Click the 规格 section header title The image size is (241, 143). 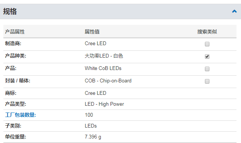pyautogui.click(x=10, y=11)
